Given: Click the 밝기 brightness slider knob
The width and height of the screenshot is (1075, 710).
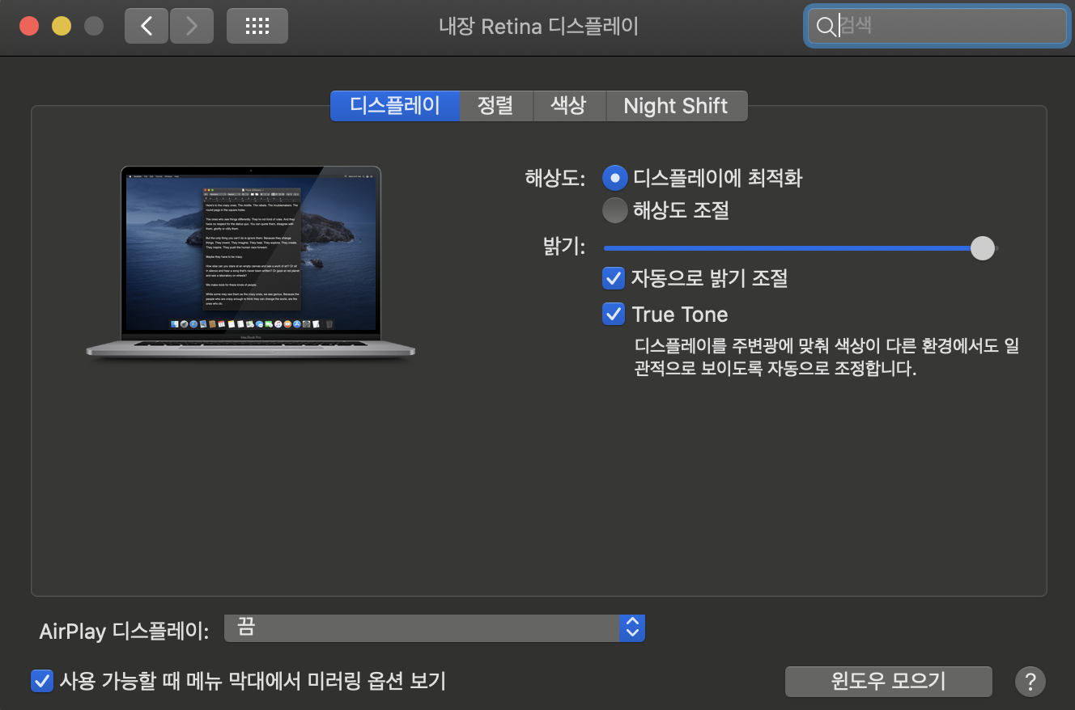Looking at the screenshot, I should [x=982, y=248].
